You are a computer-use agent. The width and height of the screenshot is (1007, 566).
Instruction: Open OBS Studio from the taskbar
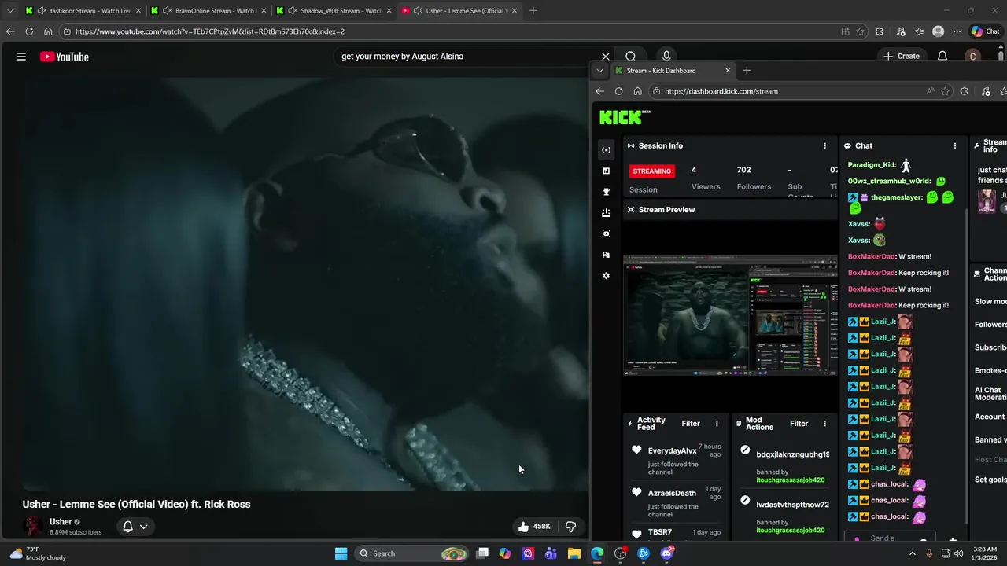coord(621,553)
